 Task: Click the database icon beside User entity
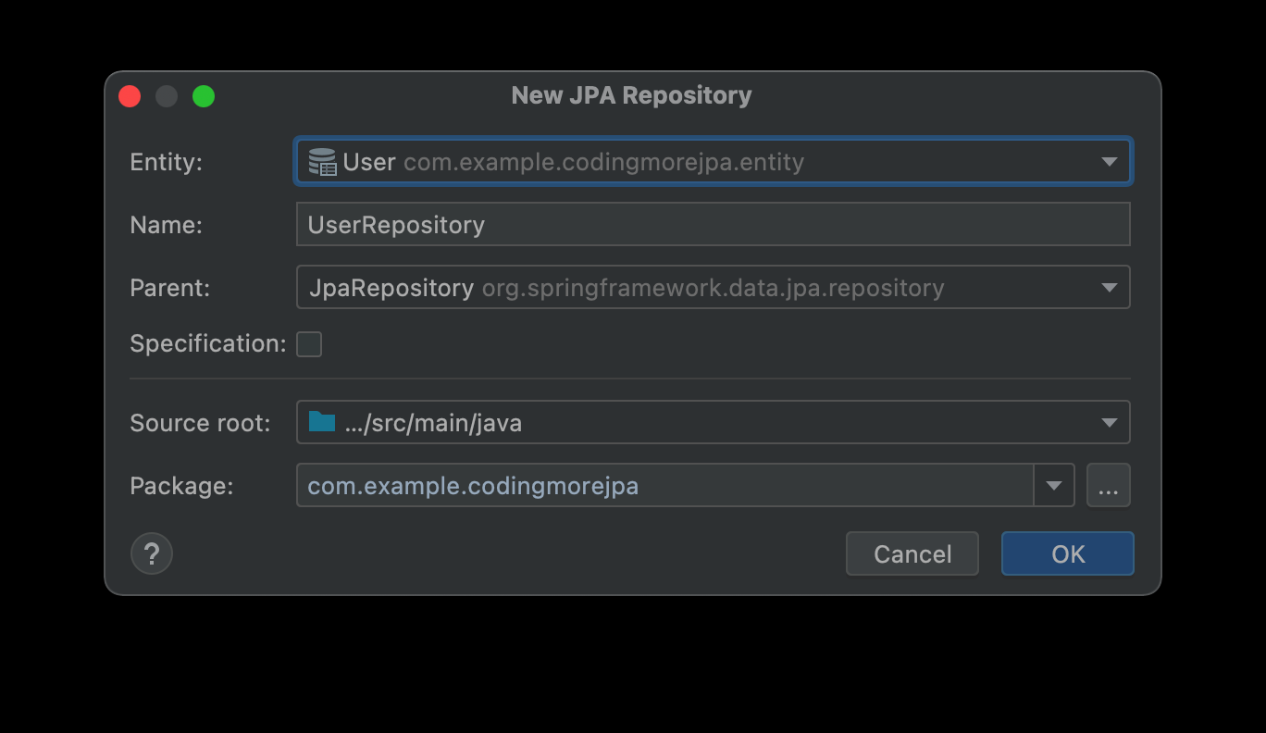tap(322, 162)
